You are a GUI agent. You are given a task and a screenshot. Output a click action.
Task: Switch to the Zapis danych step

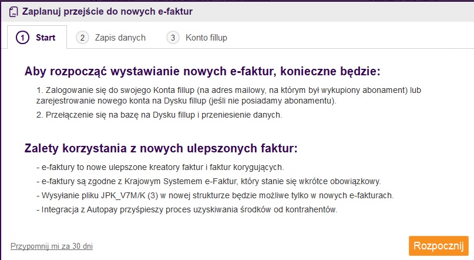(111, 38)
